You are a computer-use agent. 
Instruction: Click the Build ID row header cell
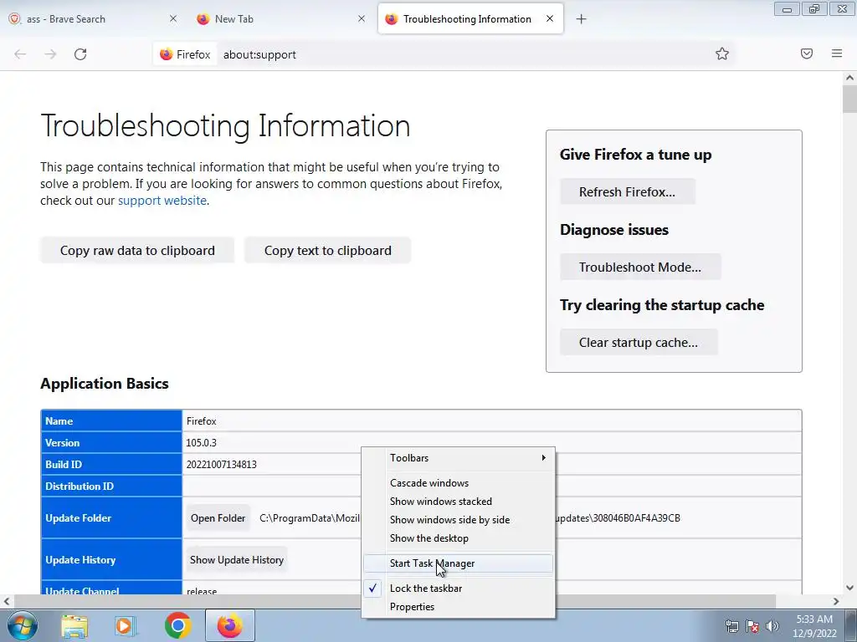click(x=111, y=465)
